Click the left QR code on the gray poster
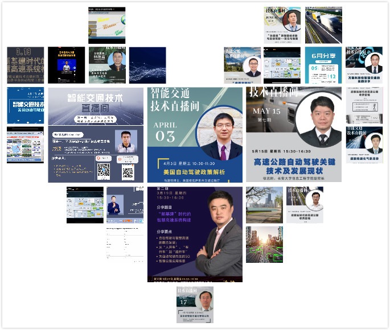The image size is (390, 330). click(103, 170)
